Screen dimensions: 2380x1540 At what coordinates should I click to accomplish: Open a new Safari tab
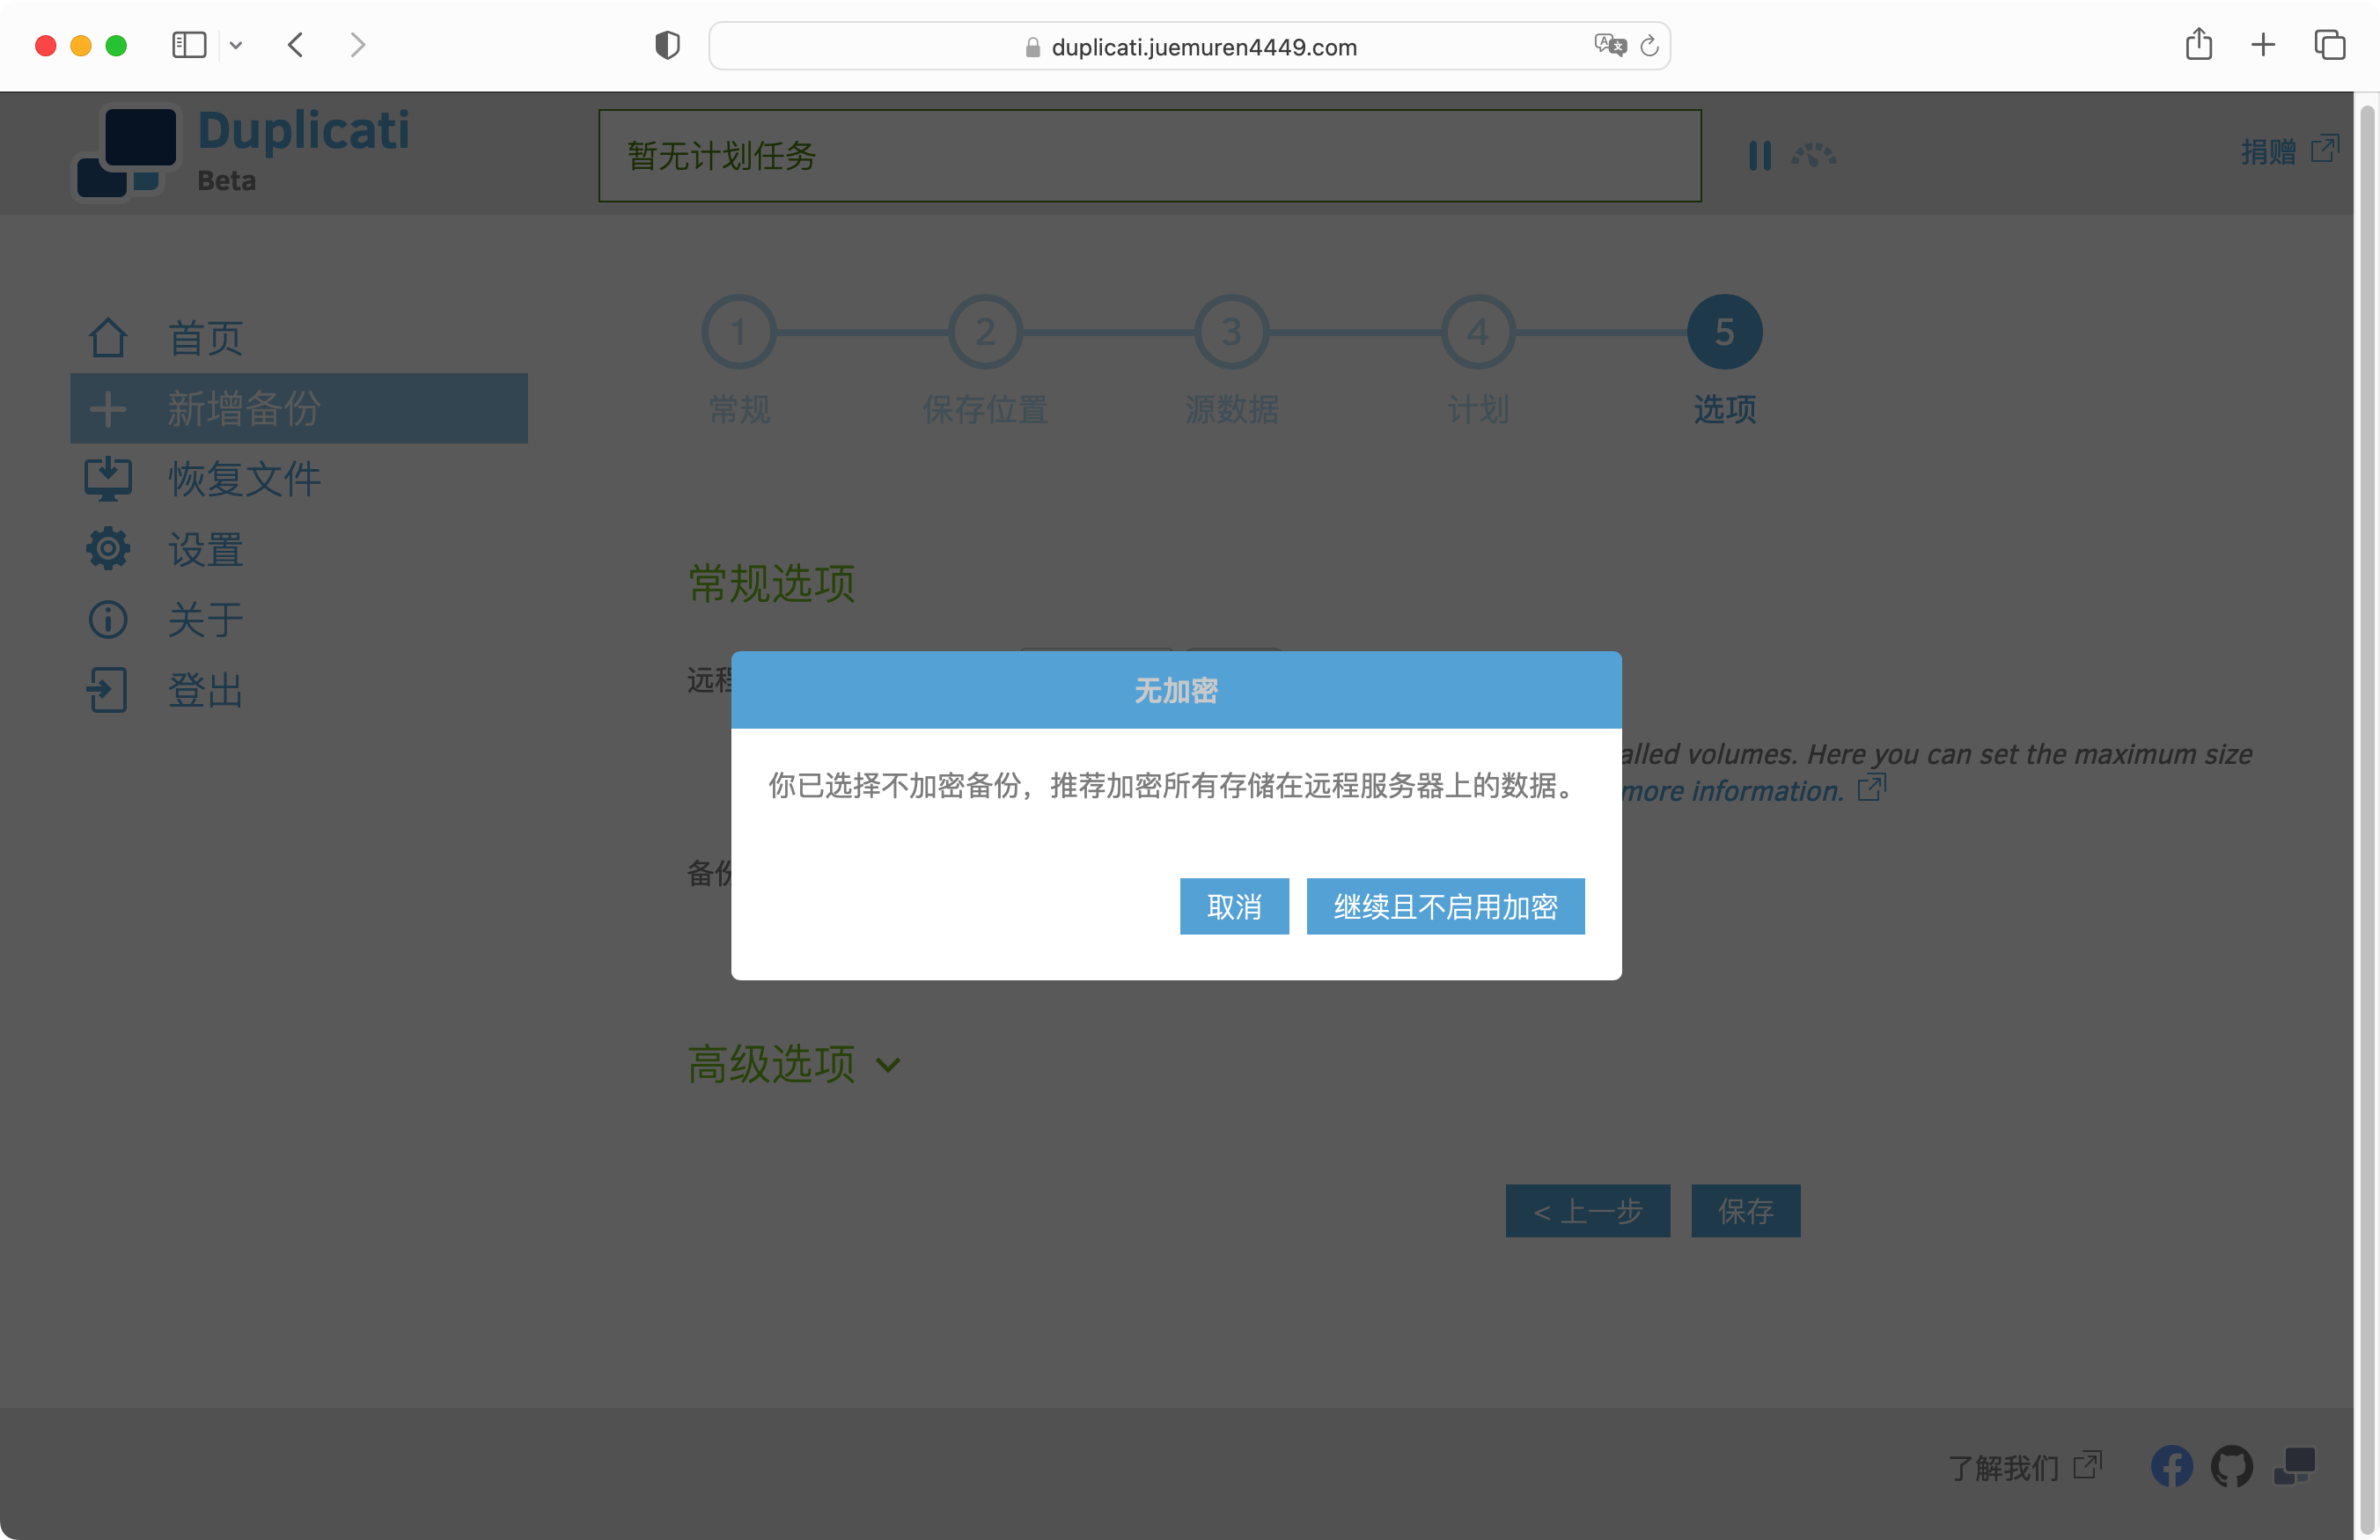click(x=2263, y=45)
